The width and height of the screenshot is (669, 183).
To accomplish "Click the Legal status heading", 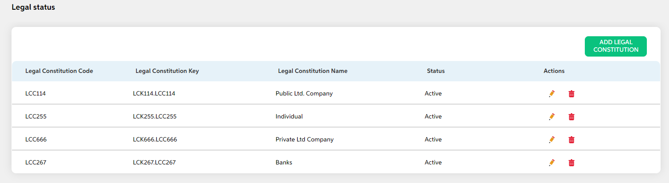I will coord(33,8).
